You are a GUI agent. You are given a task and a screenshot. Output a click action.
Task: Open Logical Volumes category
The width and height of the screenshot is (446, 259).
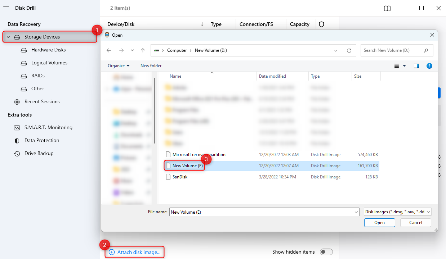(x=49, y=63)
